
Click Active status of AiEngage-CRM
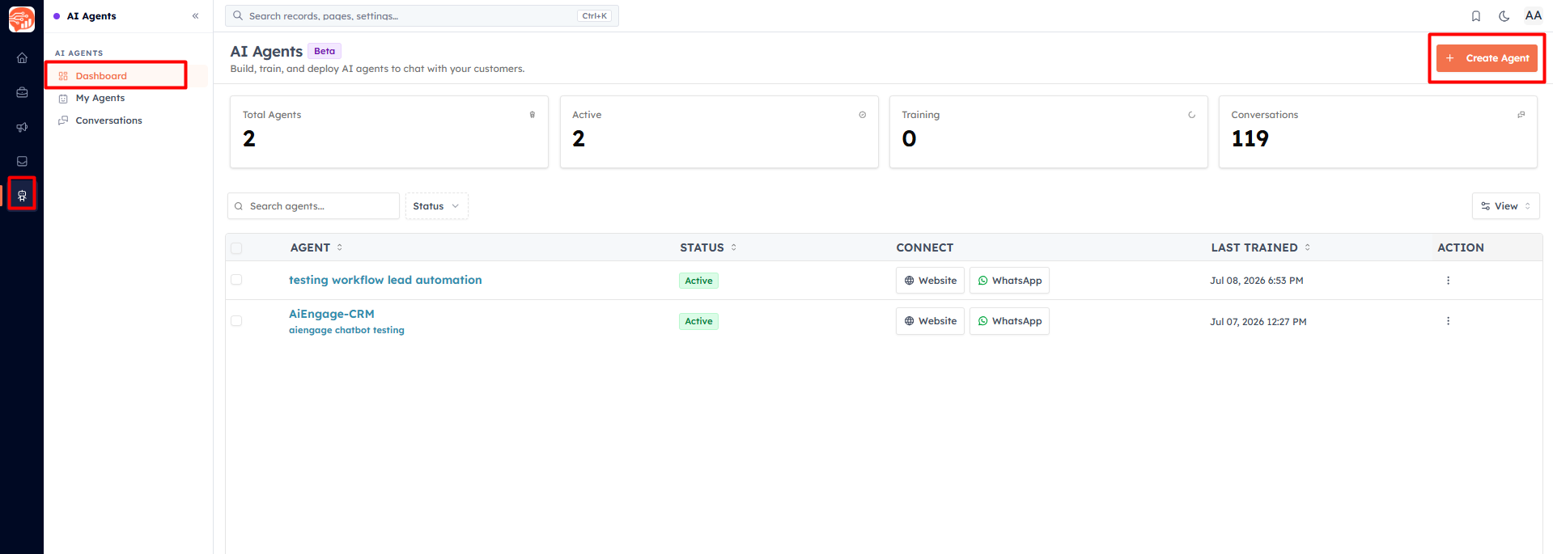(698, 321)
